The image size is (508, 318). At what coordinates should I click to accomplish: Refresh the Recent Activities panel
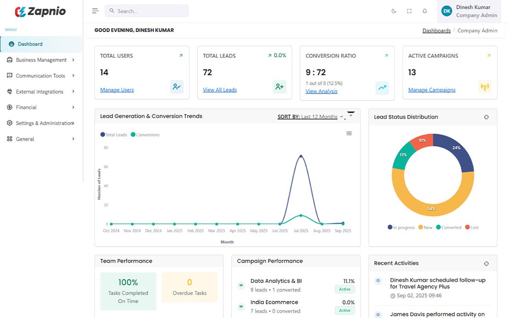click(486, 263)
